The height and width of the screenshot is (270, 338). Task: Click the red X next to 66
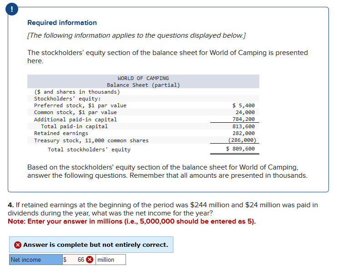tap(90, 260)
